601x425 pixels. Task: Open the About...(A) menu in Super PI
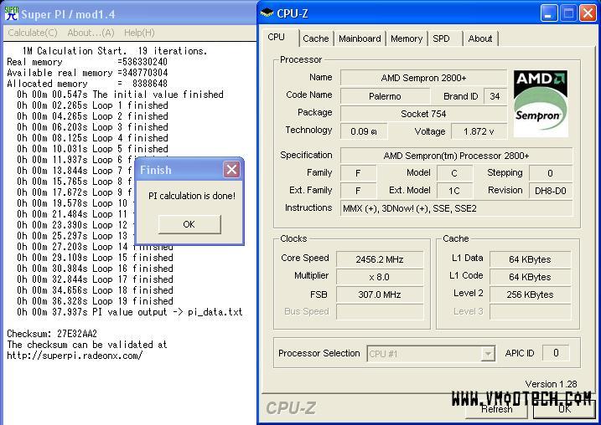tap(91, 33)
